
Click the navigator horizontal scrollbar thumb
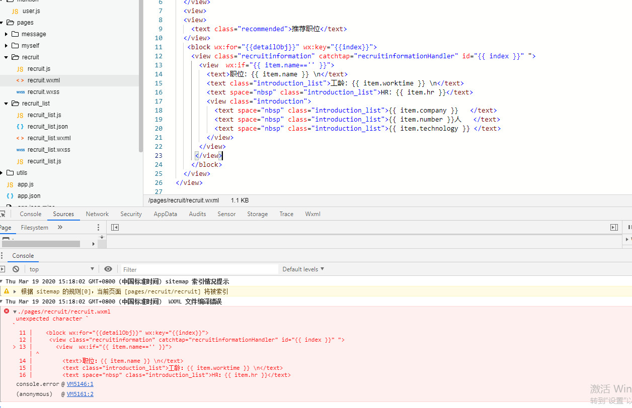[x=41, y=244]
